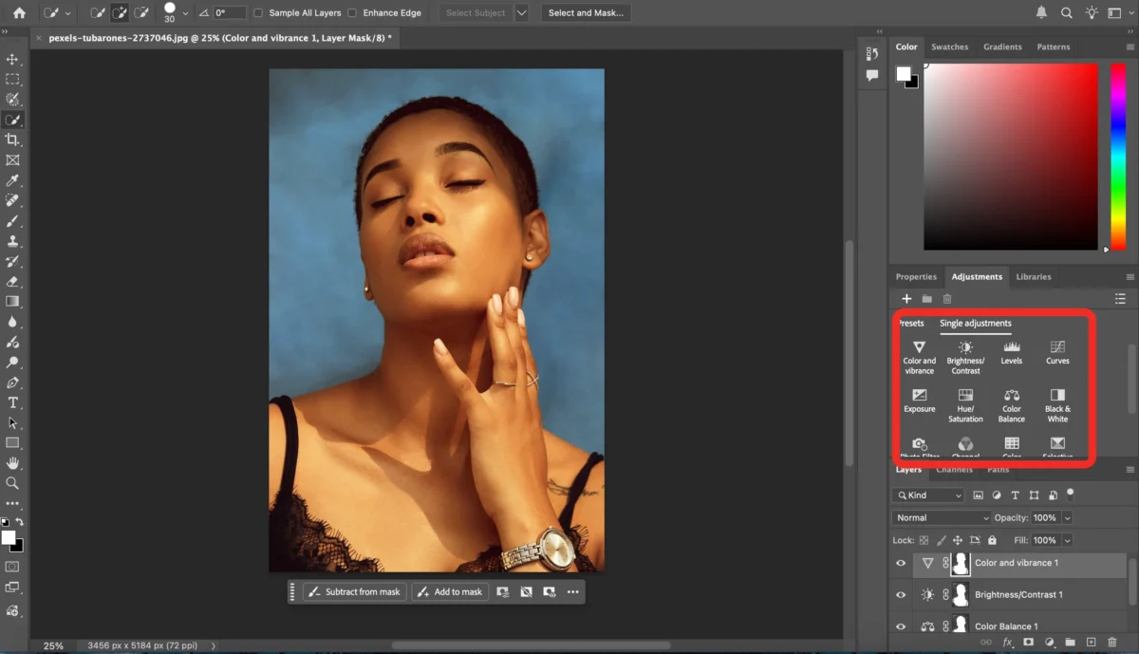This screenshot has height=654, width=1139.
Task: Add a Curves adjustment
Action: [x=1057, y=352]
